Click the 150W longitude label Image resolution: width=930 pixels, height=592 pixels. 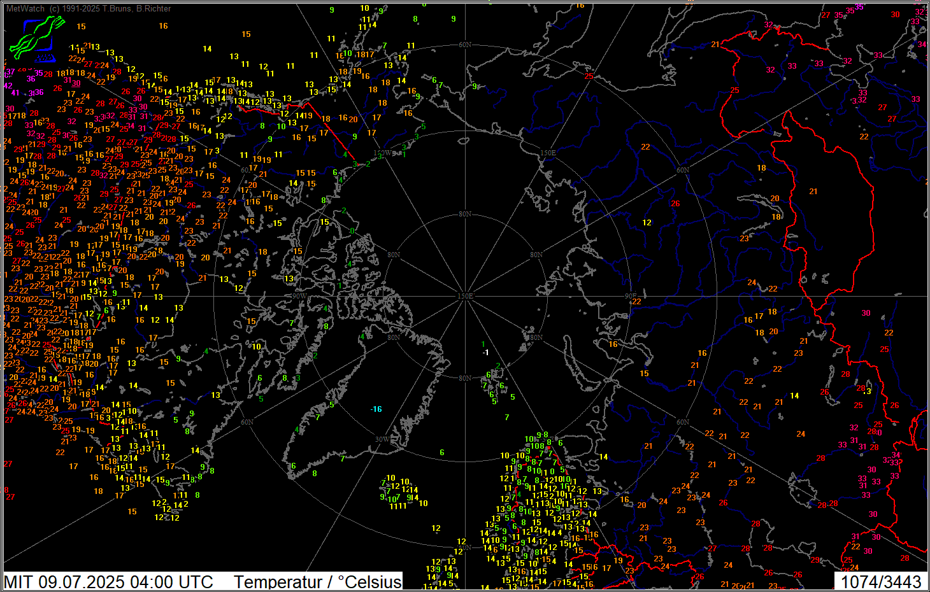pos(384,153)
